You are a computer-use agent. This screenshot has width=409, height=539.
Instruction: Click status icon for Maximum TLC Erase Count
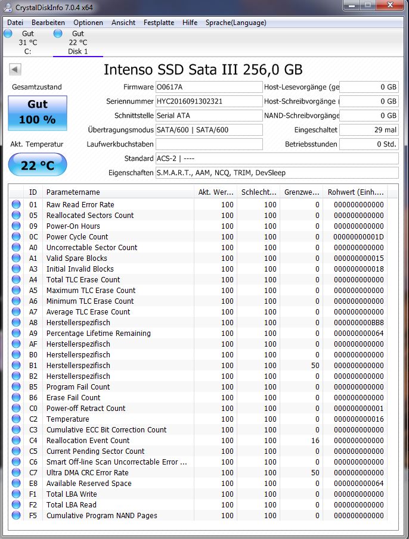[16, 290]
